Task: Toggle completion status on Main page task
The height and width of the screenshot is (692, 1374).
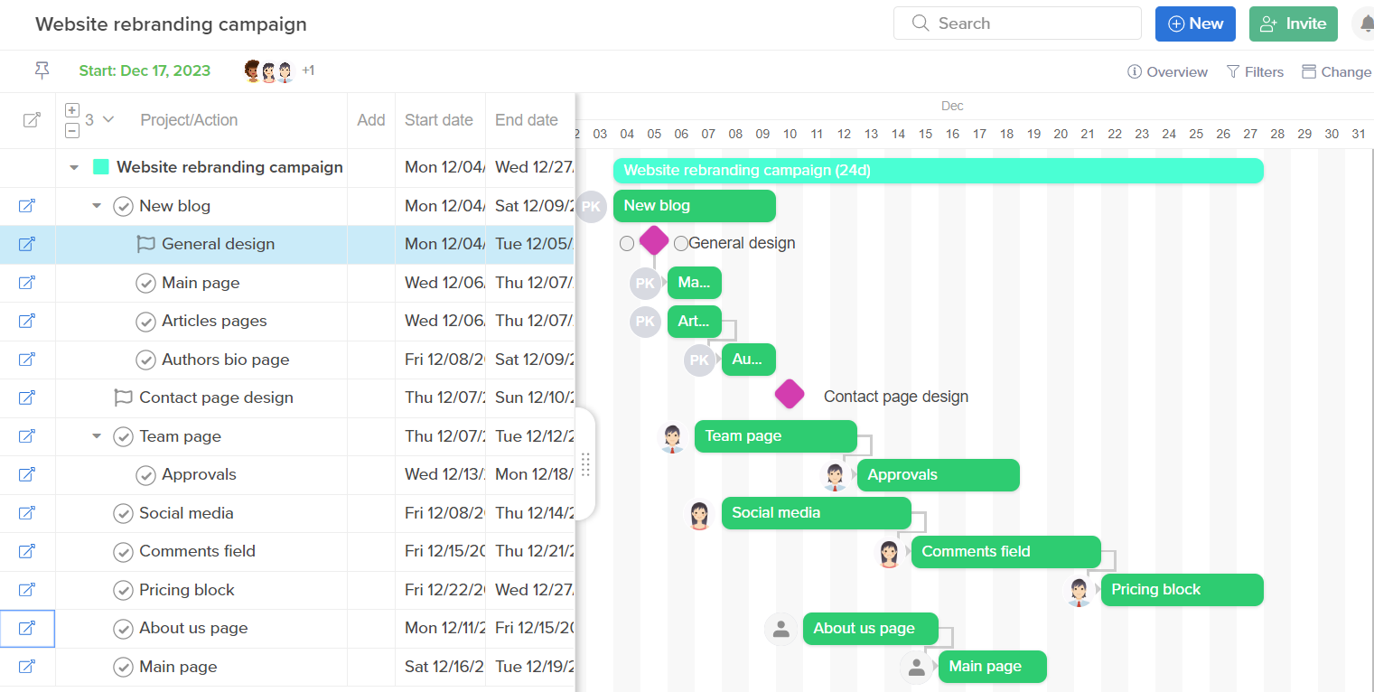Action: (145, 283)
